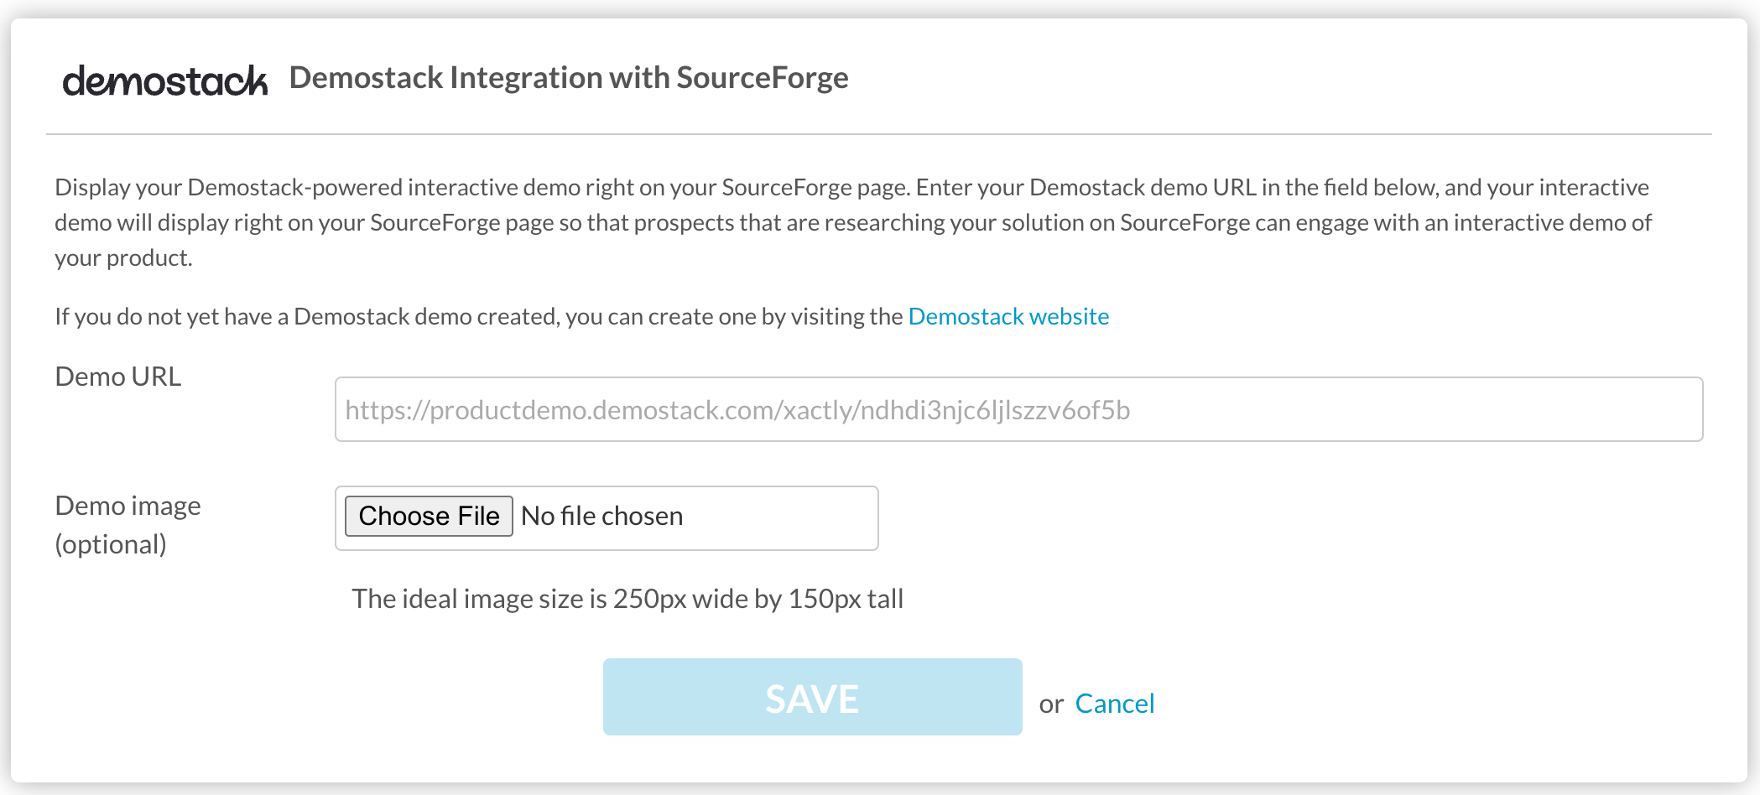This screenshot has height=795, width=1760.
Task: Click the placeholder demo URL text
Action: tap(736, 411)
